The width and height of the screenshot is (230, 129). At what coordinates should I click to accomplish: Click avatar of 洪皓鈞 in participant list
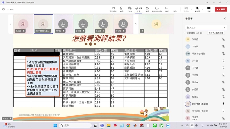(188, 39)
